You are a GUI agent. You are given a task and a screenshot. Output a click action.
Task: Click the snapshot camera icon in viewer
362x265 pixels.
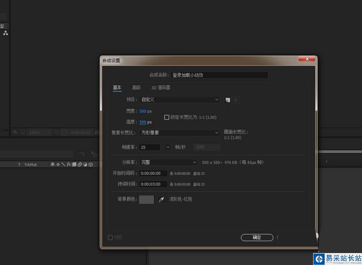pos(97,132)
